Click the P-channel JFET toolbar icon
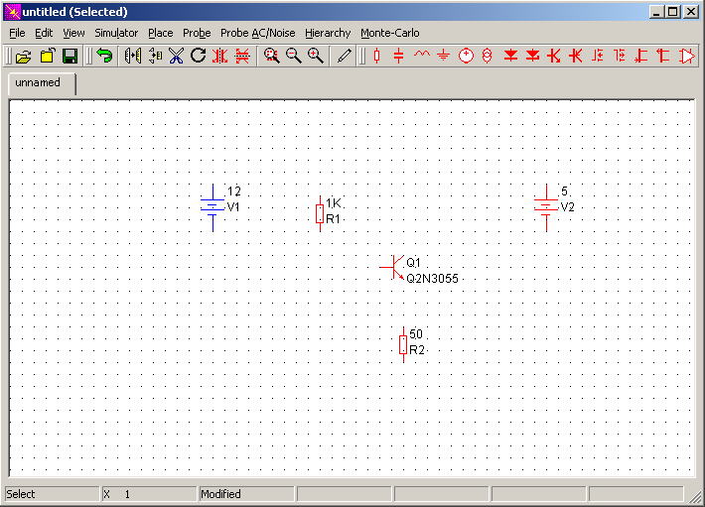 [663, 57]
